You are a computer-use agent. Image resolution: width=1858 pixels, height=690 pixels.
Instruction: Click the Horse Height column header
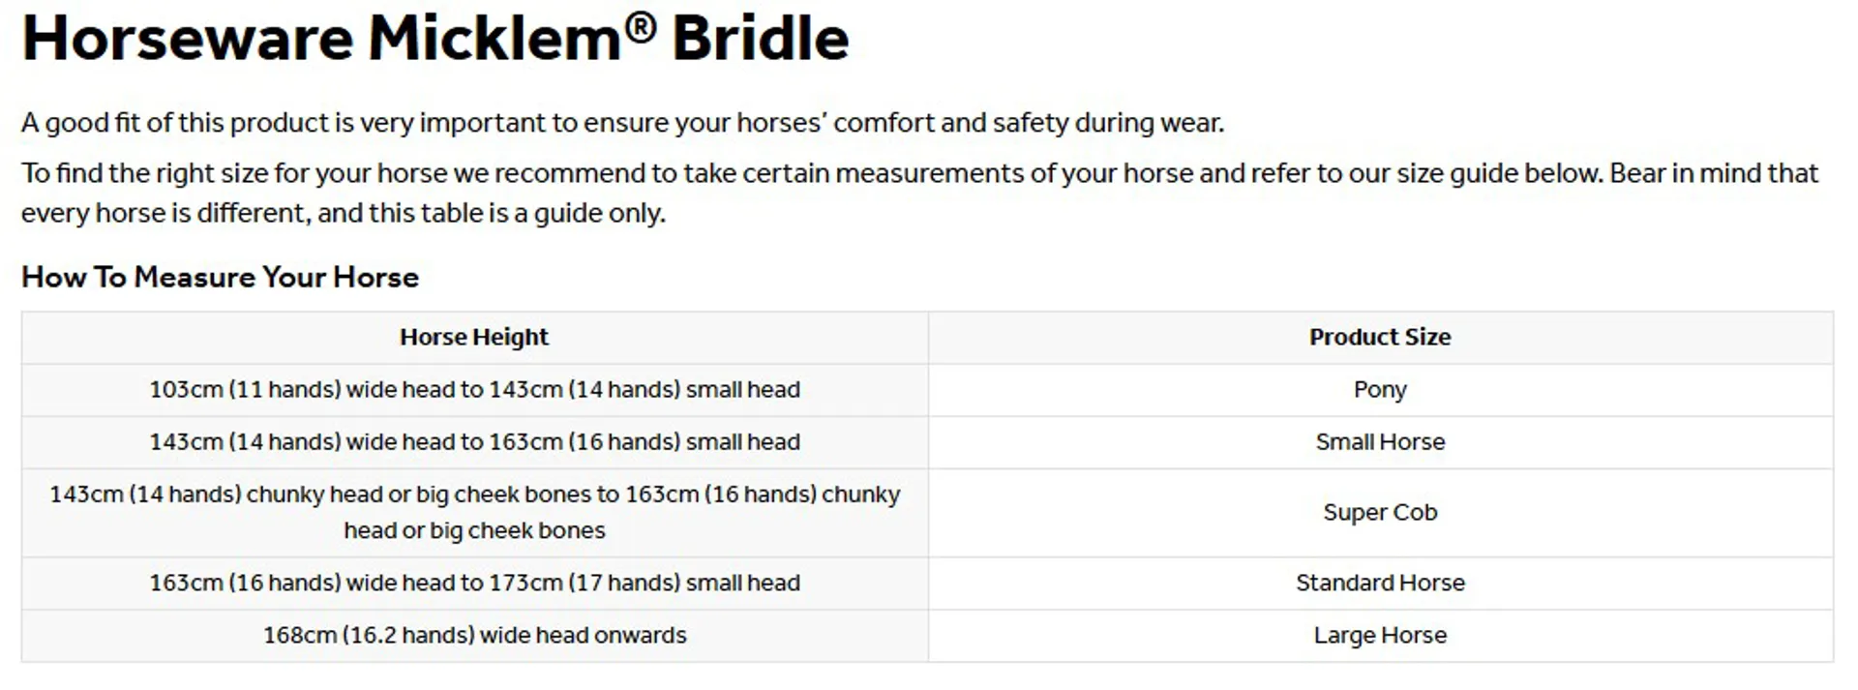pyautogui.click(x=474, y=337)
